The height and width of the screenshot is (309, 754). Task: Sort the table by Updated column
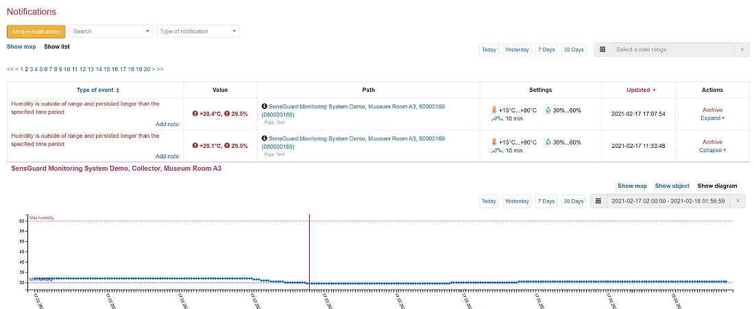(640, 90)
